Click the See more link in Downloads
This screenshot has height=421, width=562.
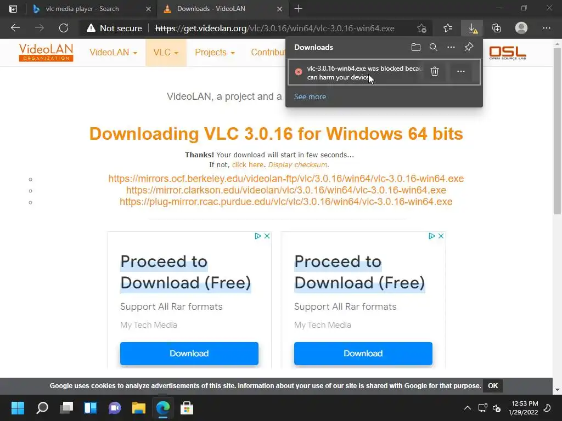pyautogui.click(x=310, y=96)
